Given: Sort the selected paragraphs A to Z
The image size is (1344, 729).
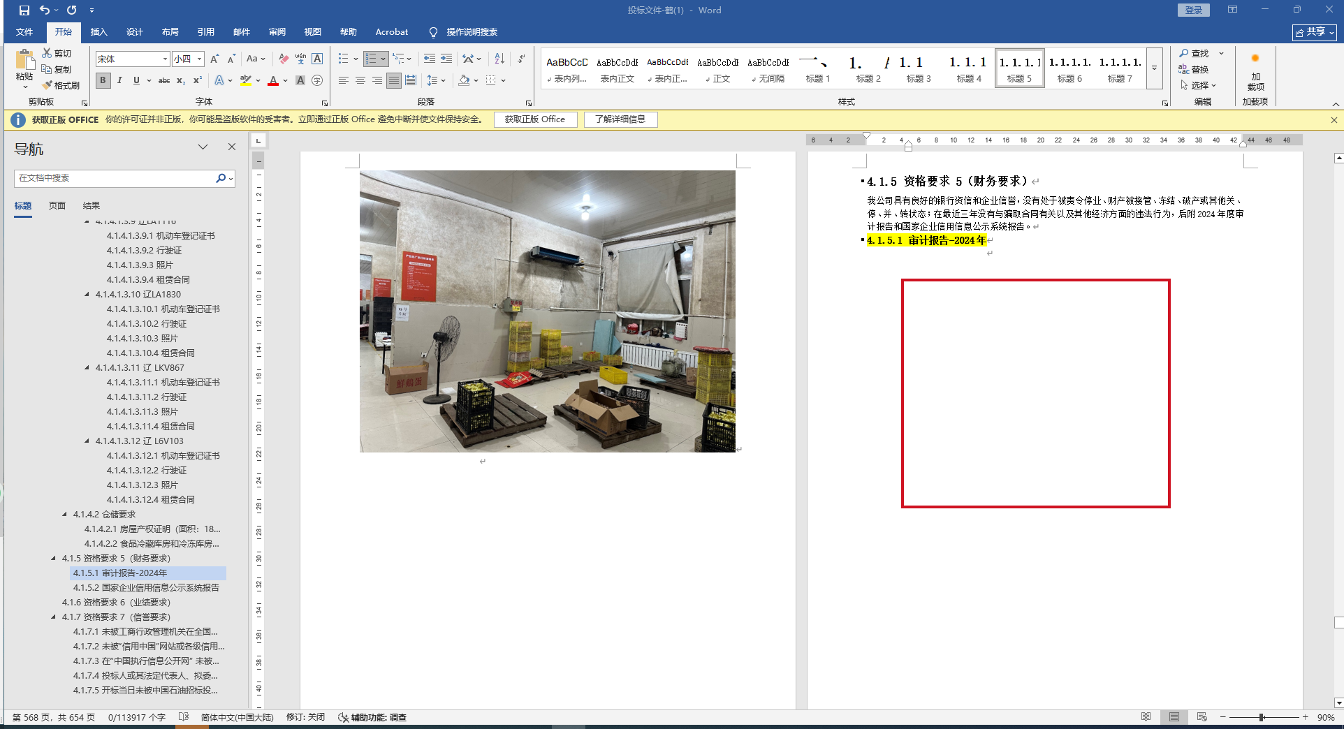Looking at the screenshot, I should point(499,59).
